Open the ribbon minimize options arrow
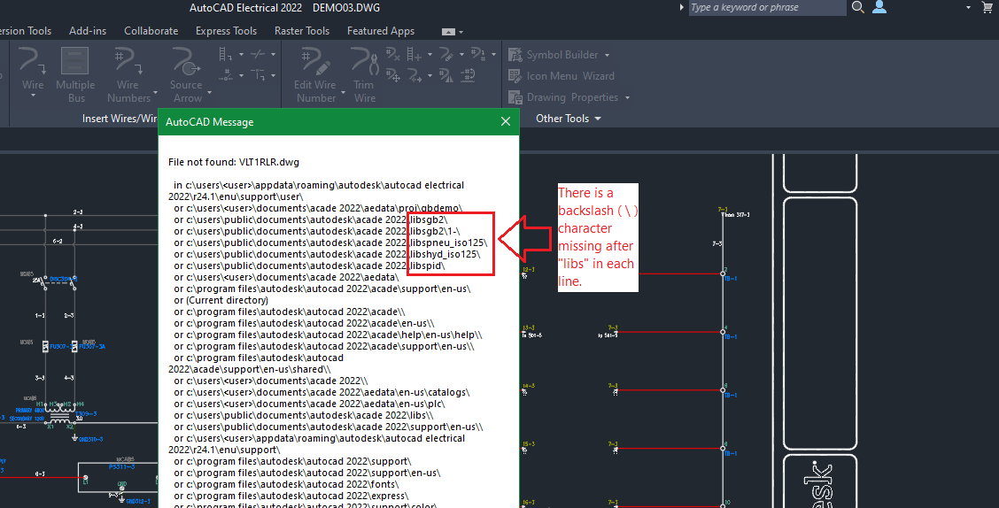This screenshot has height=508, width=999. click(461, 32)
